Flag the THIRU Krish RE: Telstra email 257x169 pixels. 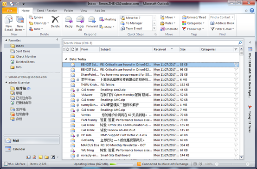coord(236,85)
